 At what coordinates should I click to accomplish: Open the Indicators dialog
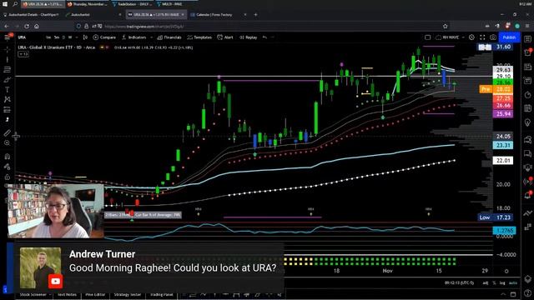[134, 37]
